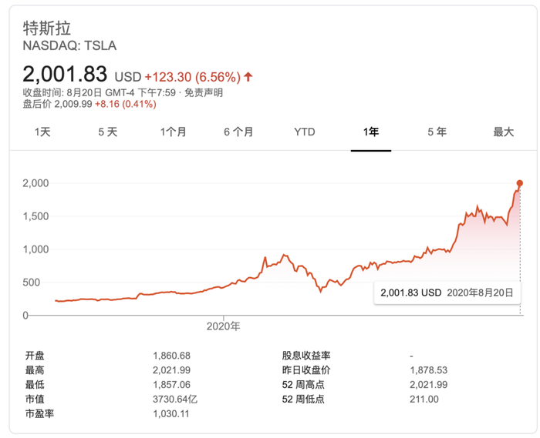Click the 52-week low value 211.00
The image size is (540, 438).
424,400
